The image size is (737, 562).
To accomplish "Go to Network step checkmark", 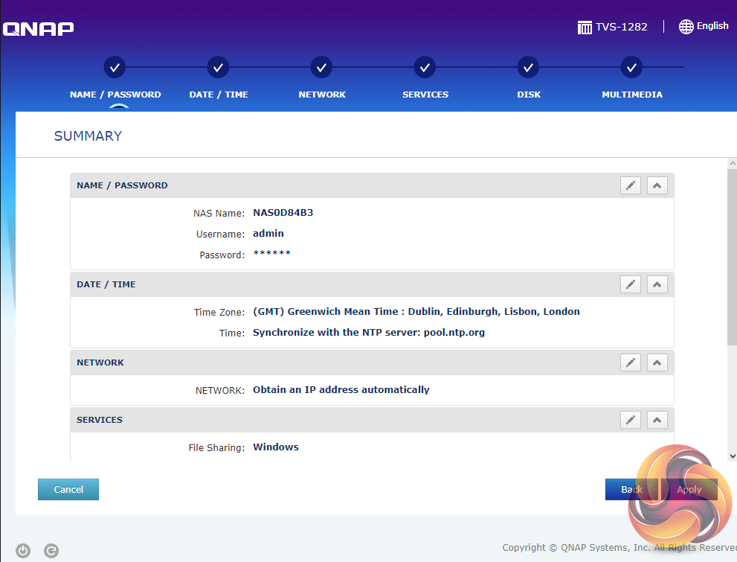I will [x=321, y=68].
